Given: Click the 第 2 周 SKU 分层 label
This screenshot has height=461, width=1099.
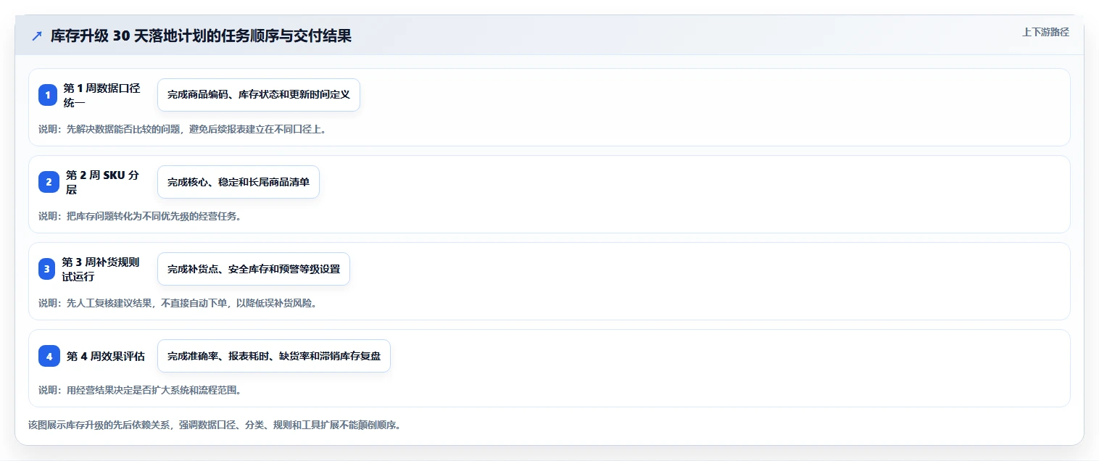Looking at the screenshot, I should click(x=102, y=182).
